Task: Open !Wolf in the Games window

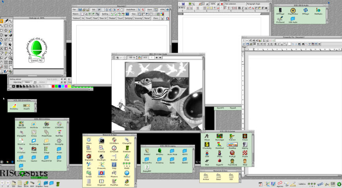Action: click(x=245, y=162)
